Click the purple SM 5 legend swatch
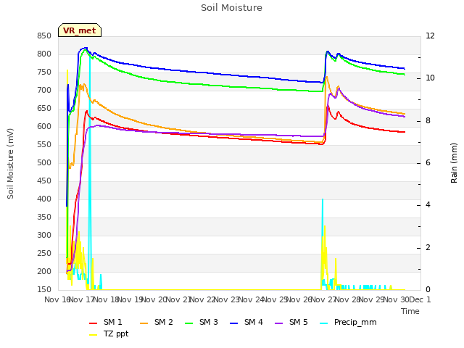The image size is (464, 348). coord(279,323)
